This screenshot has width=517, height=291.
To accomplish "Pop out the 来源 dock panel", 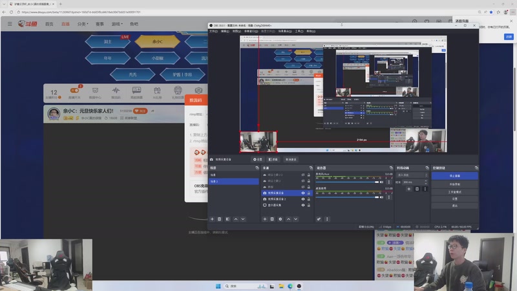I will [x=311, y=168].
